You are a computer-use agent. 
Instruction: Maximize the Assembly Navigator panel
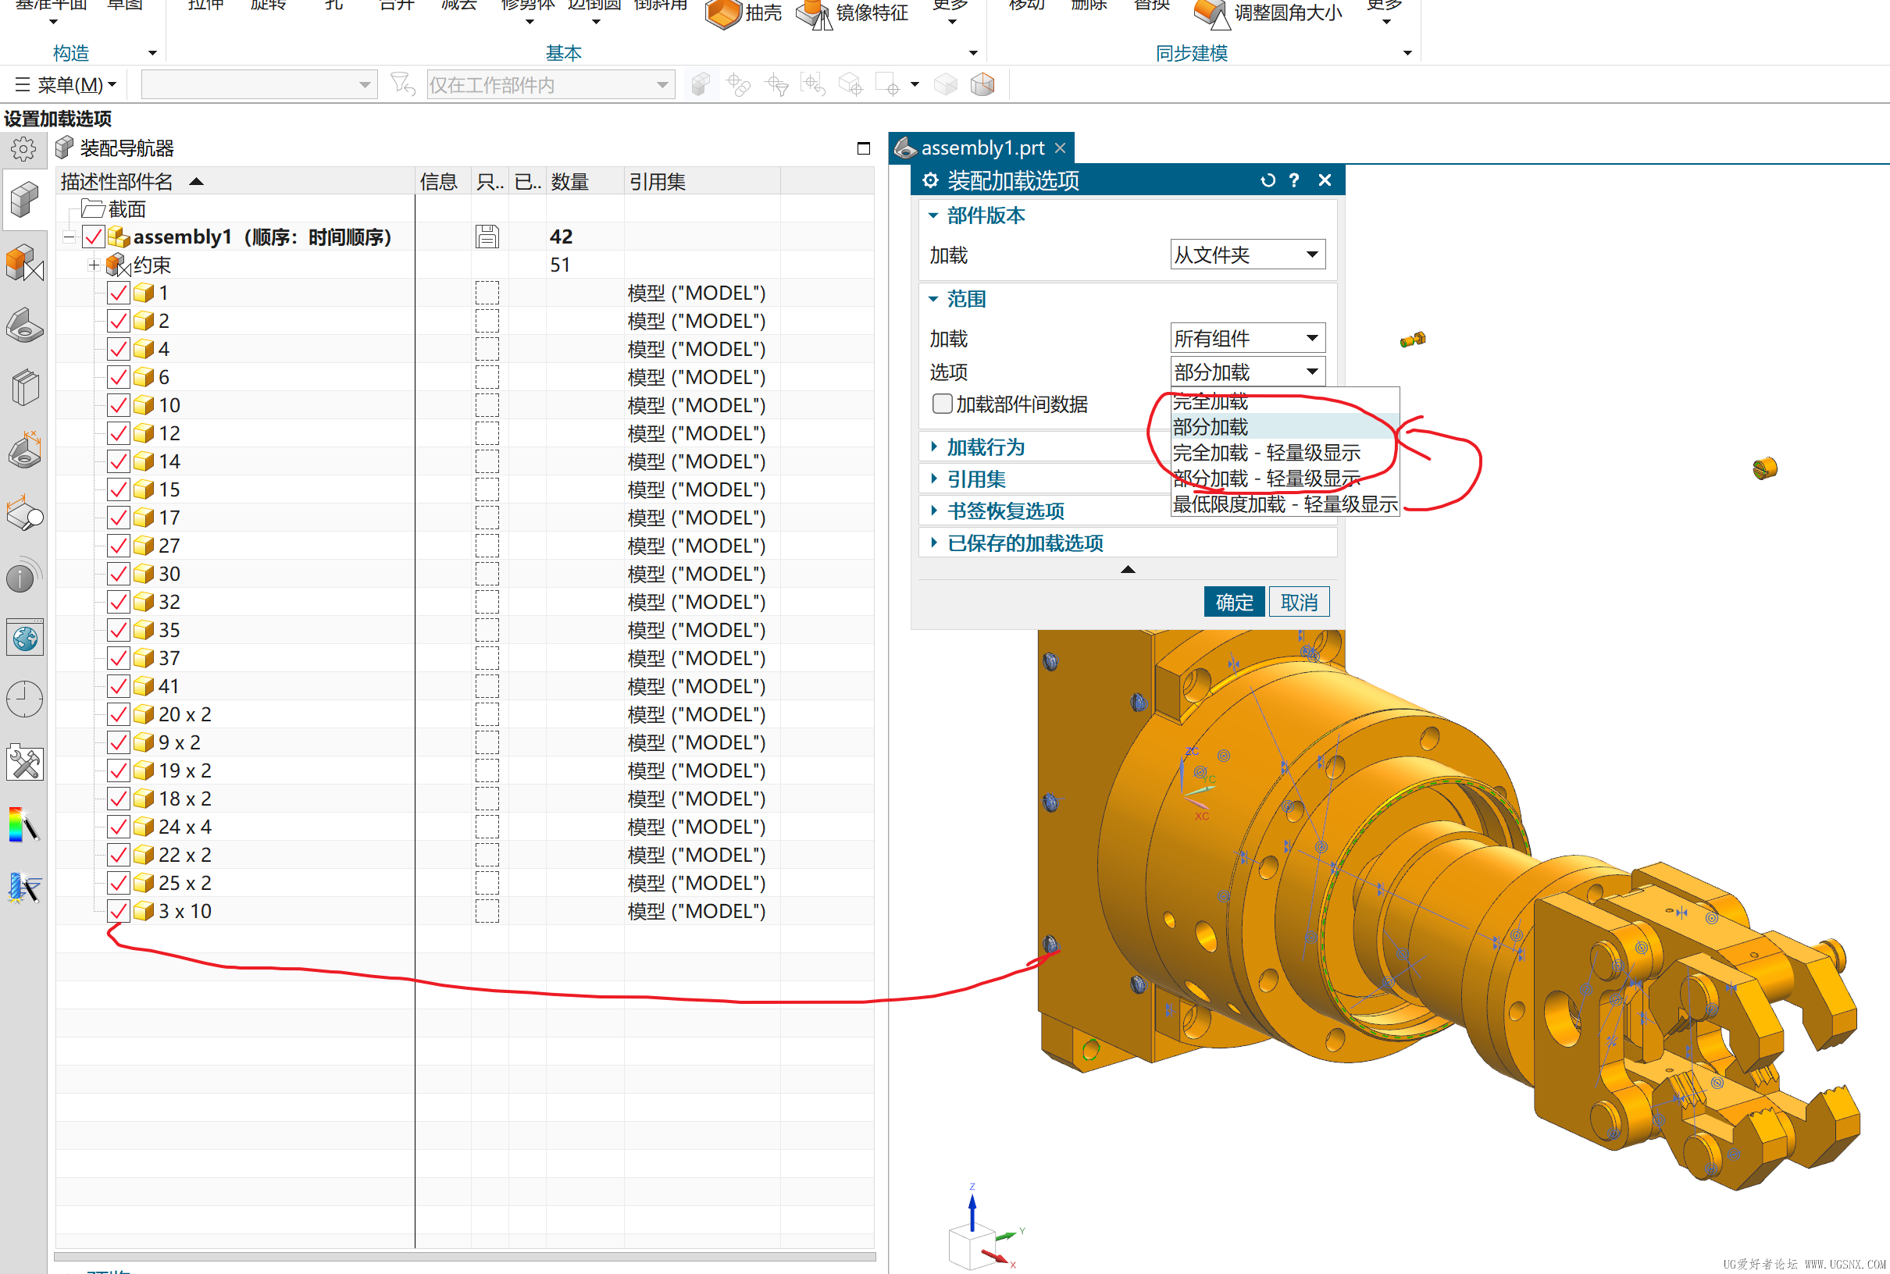coord(863,148)
